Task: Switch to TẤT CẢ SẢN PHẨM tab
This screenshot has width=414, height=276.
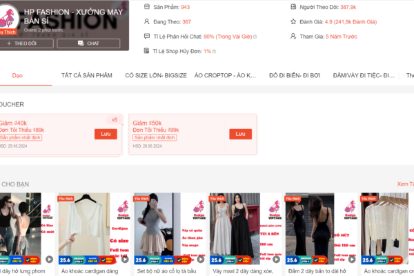Action: click(86, 75)
